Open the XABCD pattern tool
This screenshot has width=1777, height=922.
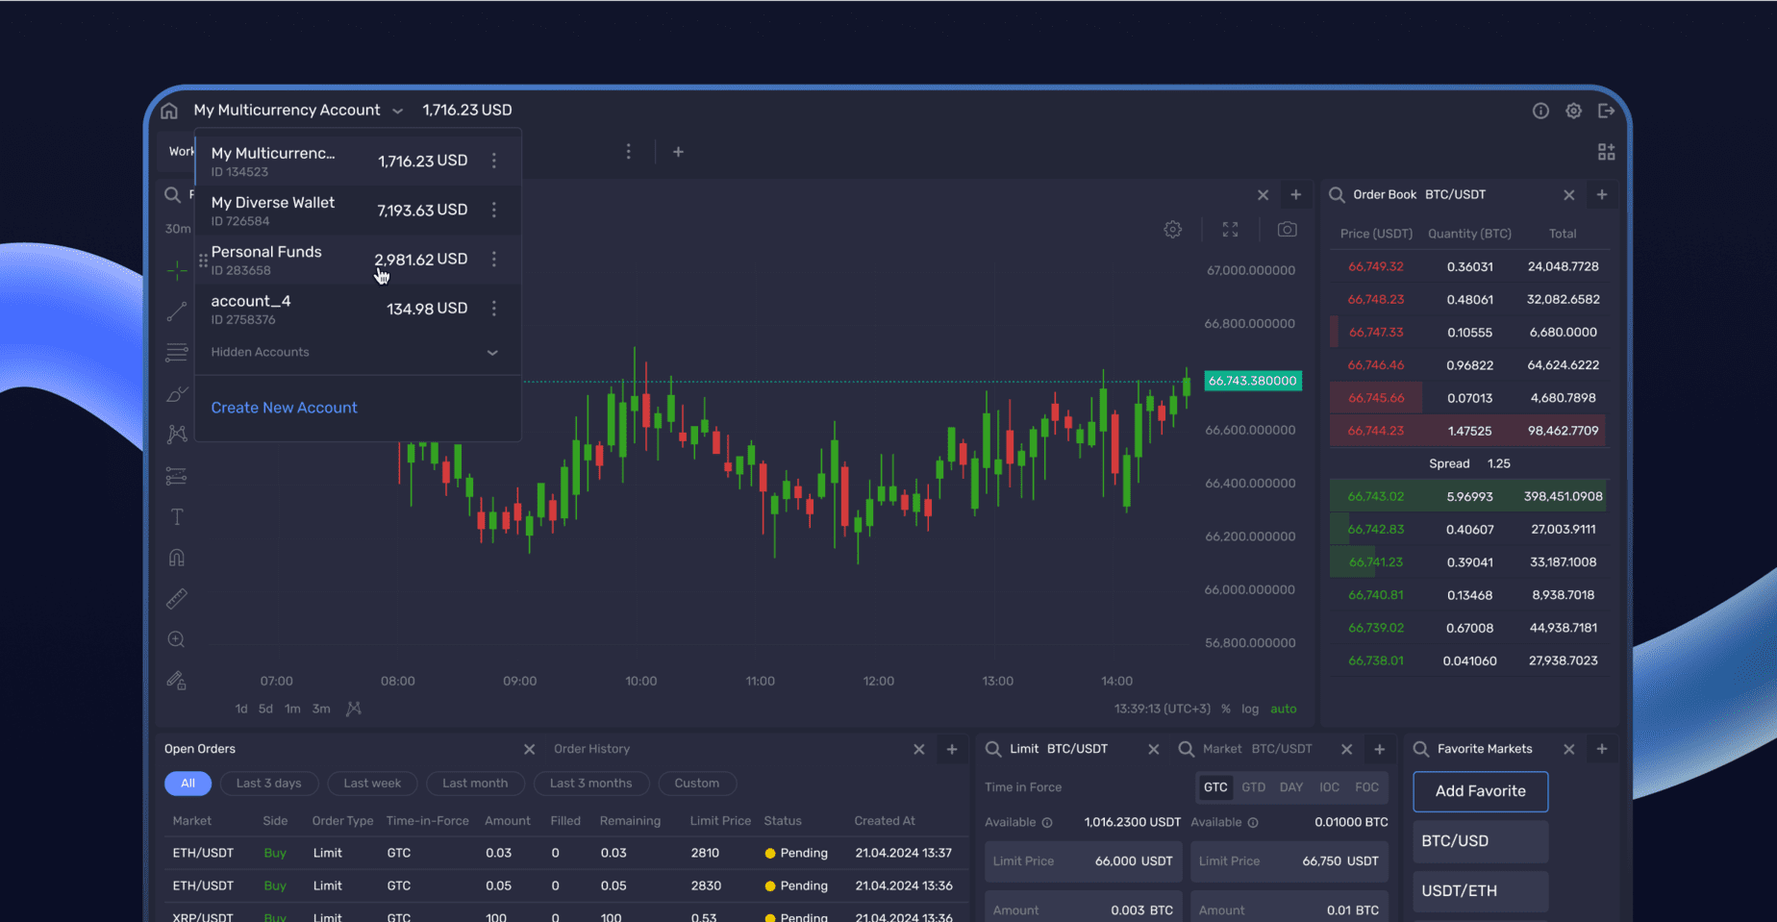pos(177,434)
